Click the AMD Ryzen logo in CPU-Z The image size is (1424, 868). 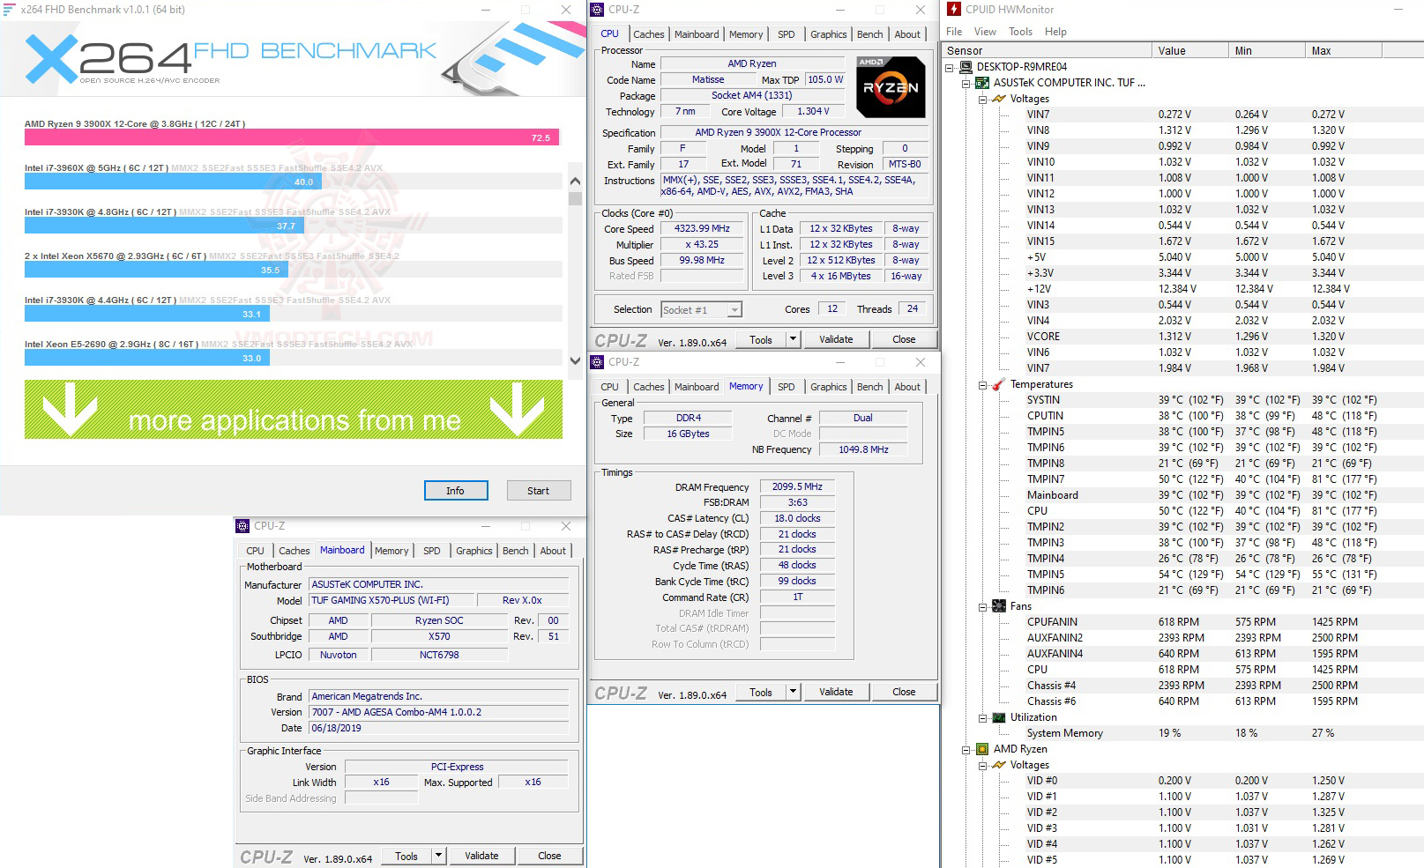891,87
